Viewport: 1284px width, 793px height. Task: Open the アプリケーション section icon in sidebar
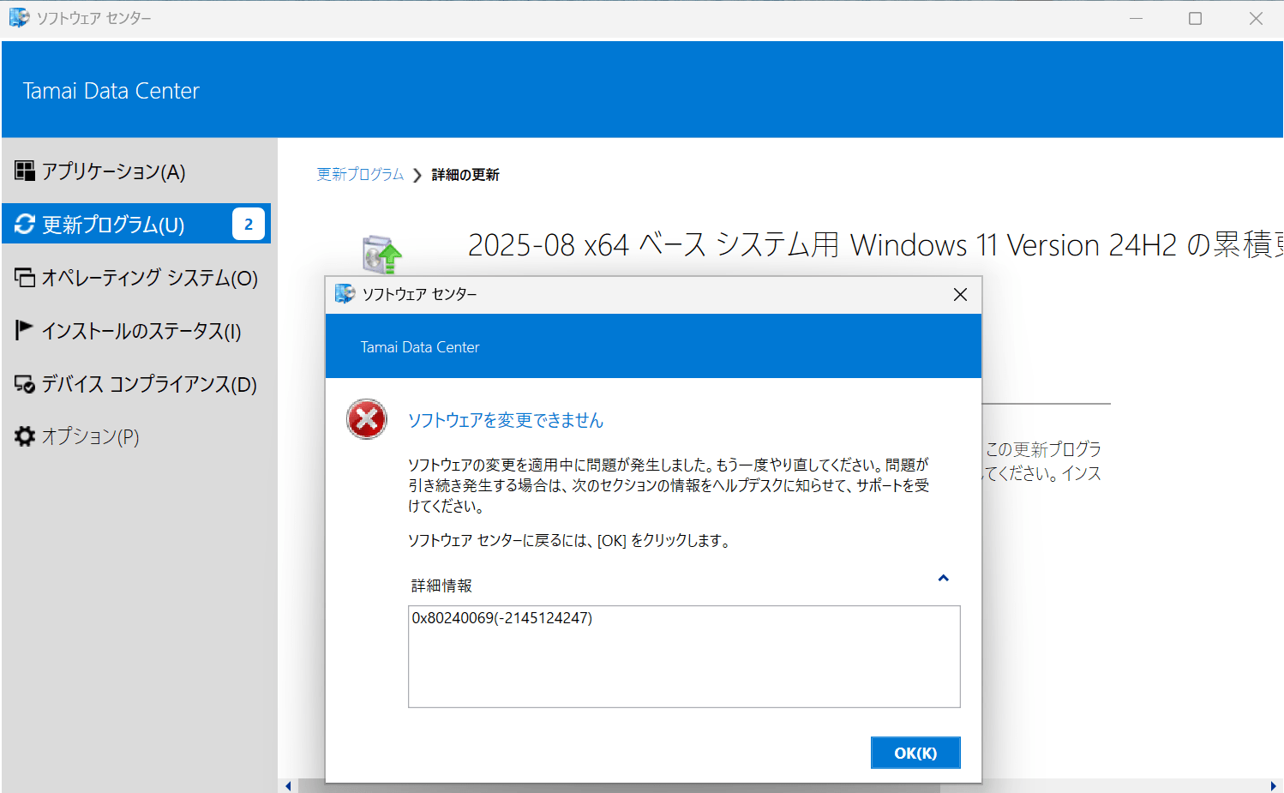click(25, 171)
